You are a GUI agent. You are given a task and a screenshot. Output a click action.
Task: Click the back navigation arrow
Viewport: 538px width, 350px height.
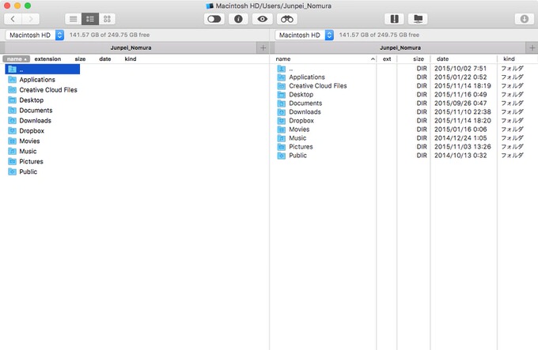(14, 18)
